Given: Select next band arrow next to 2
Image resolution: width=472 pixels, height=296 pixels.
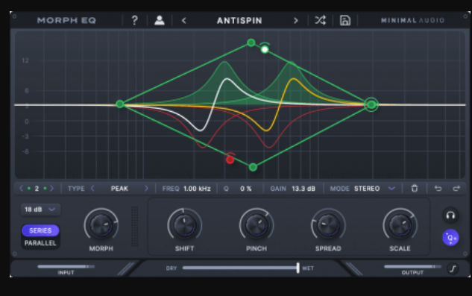Looking at the screenshot, I should [x=51, y=189].
